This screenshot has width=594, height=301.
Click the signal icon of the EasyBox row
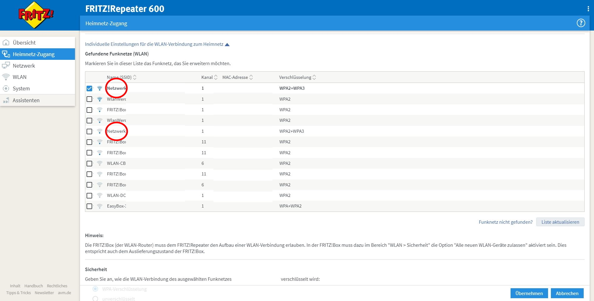[x=100, y=206]
